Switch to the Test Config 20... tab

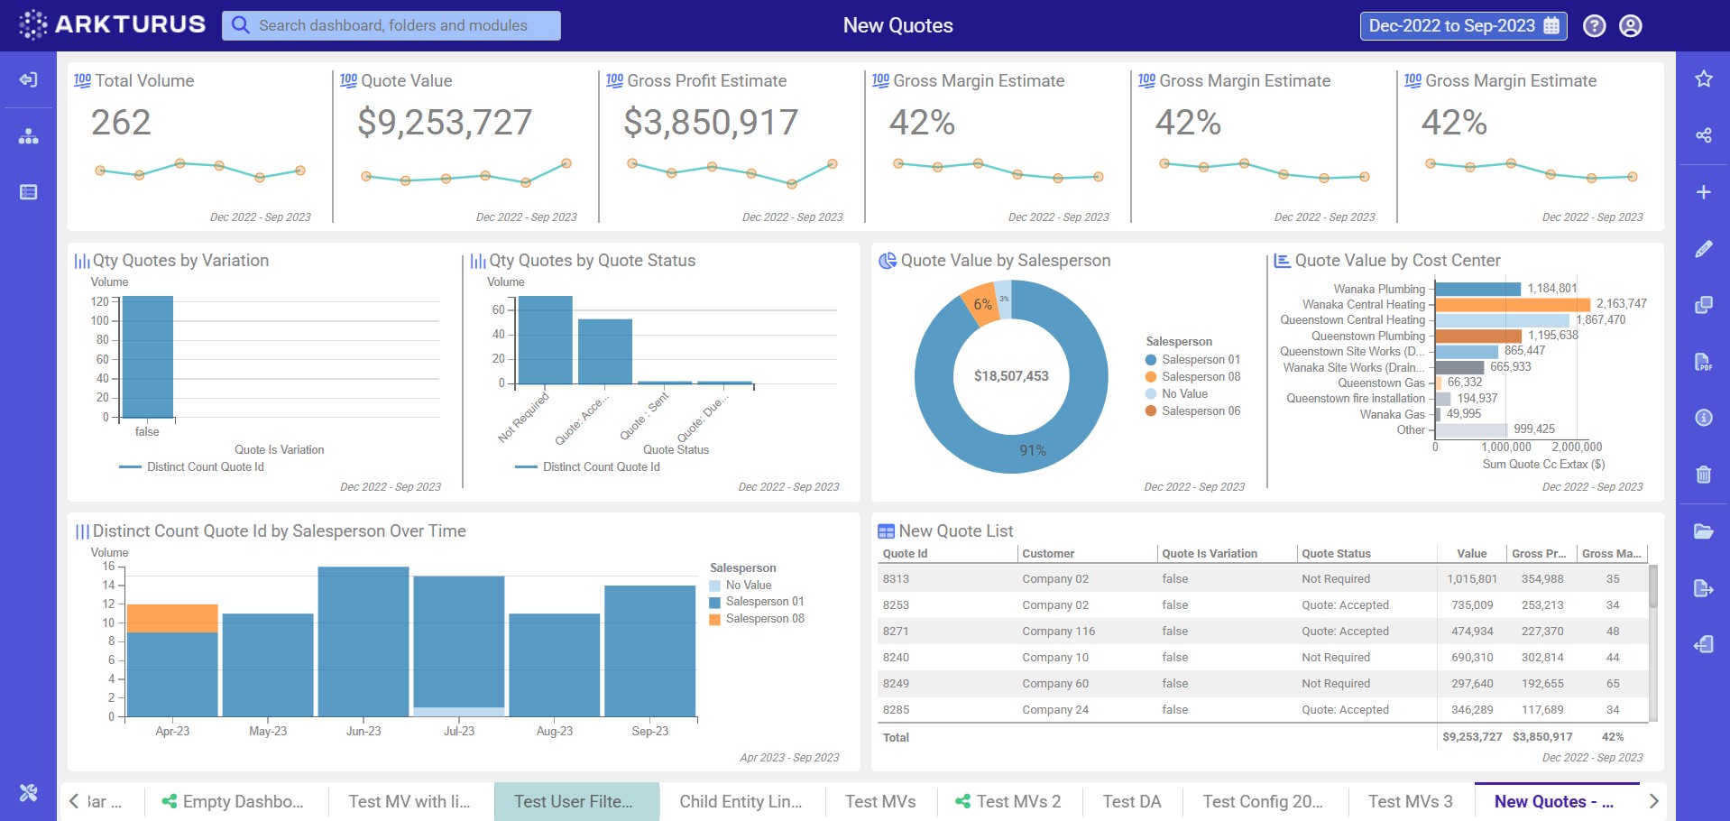1263,801
